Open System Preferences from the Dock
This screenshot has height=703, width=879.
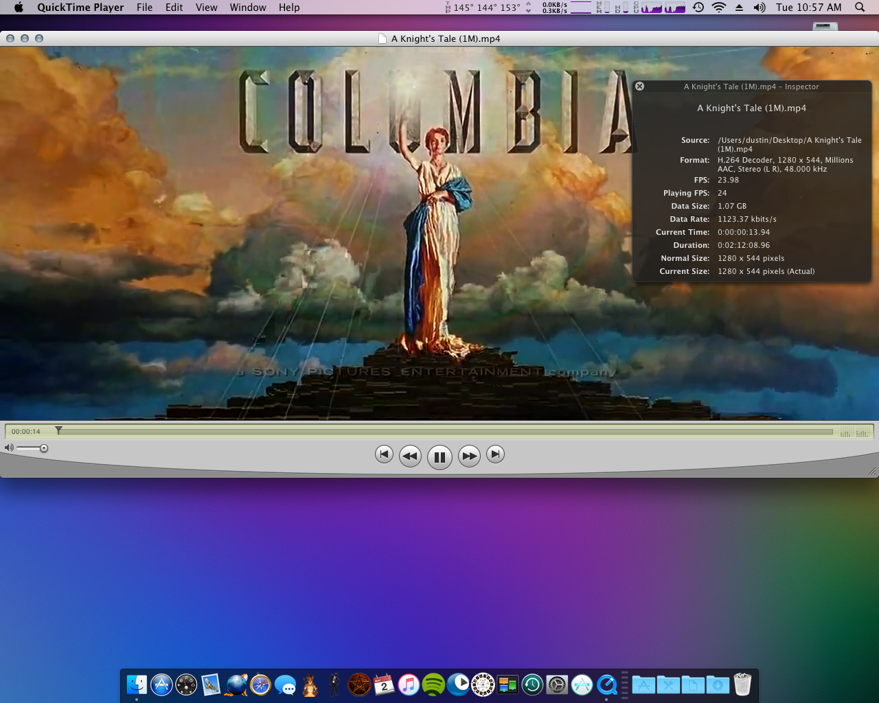(x=557, y=684)
